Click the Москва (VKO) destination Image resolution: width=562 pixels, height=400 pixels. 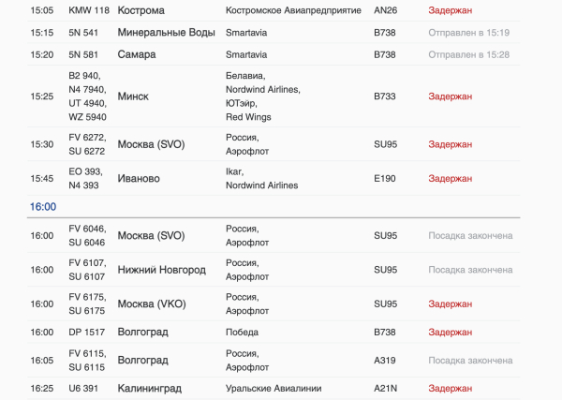(x=152, y=304)
